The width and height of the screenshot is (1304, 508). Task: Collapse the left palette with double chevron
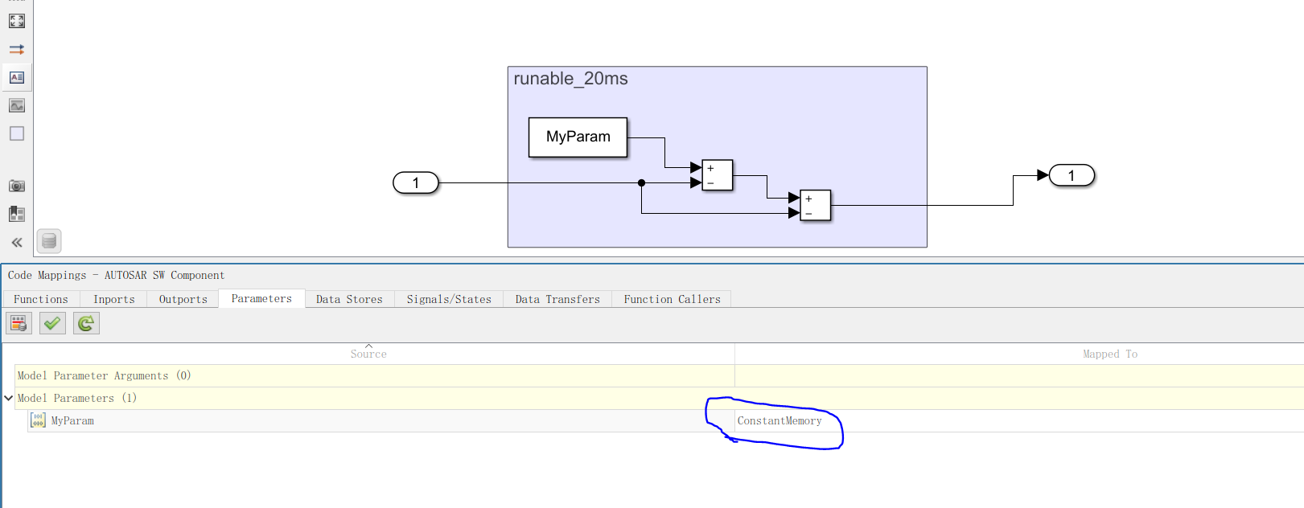[x=17, y=242]
